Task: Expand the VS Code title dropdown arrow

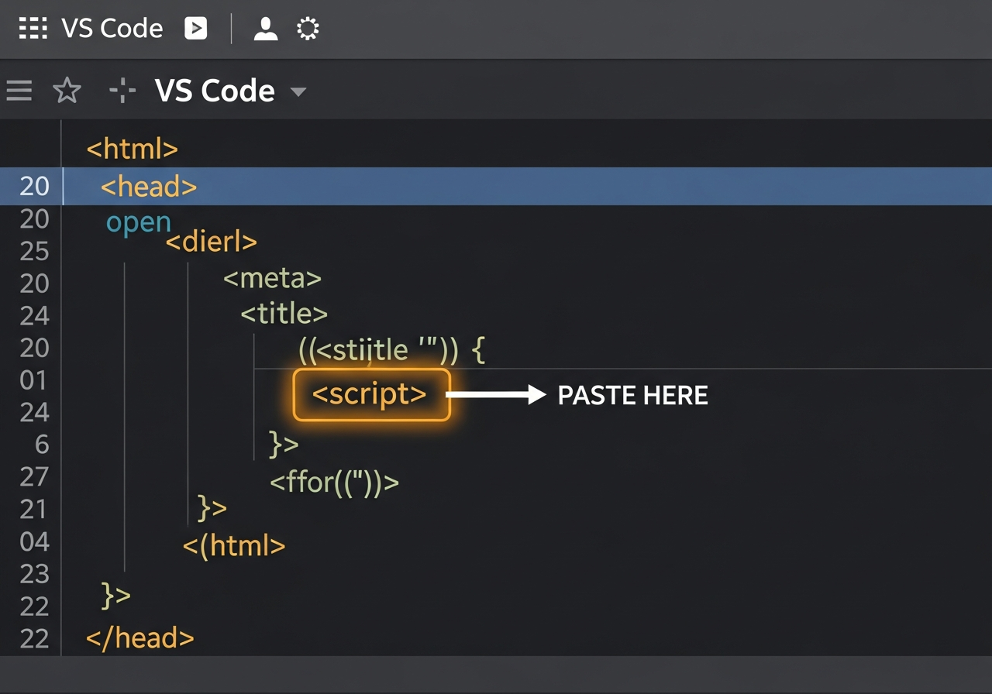Action: 300,91
